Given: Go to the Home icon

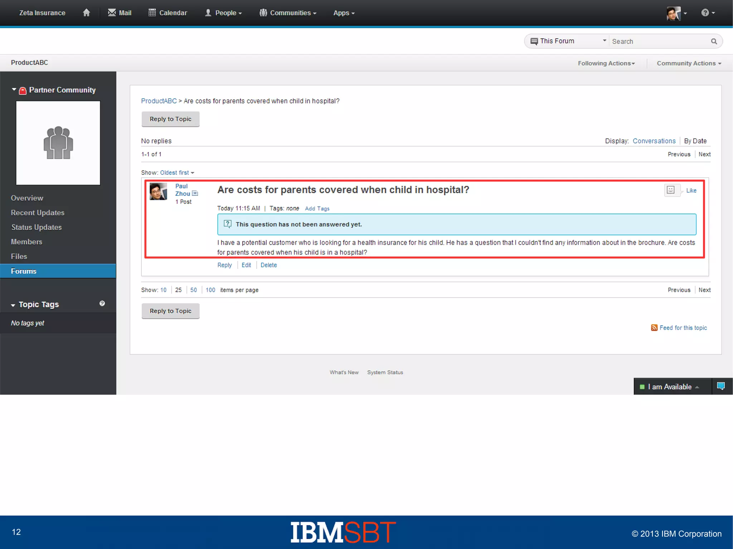Looking at the screenshot, I should point(86,13).
